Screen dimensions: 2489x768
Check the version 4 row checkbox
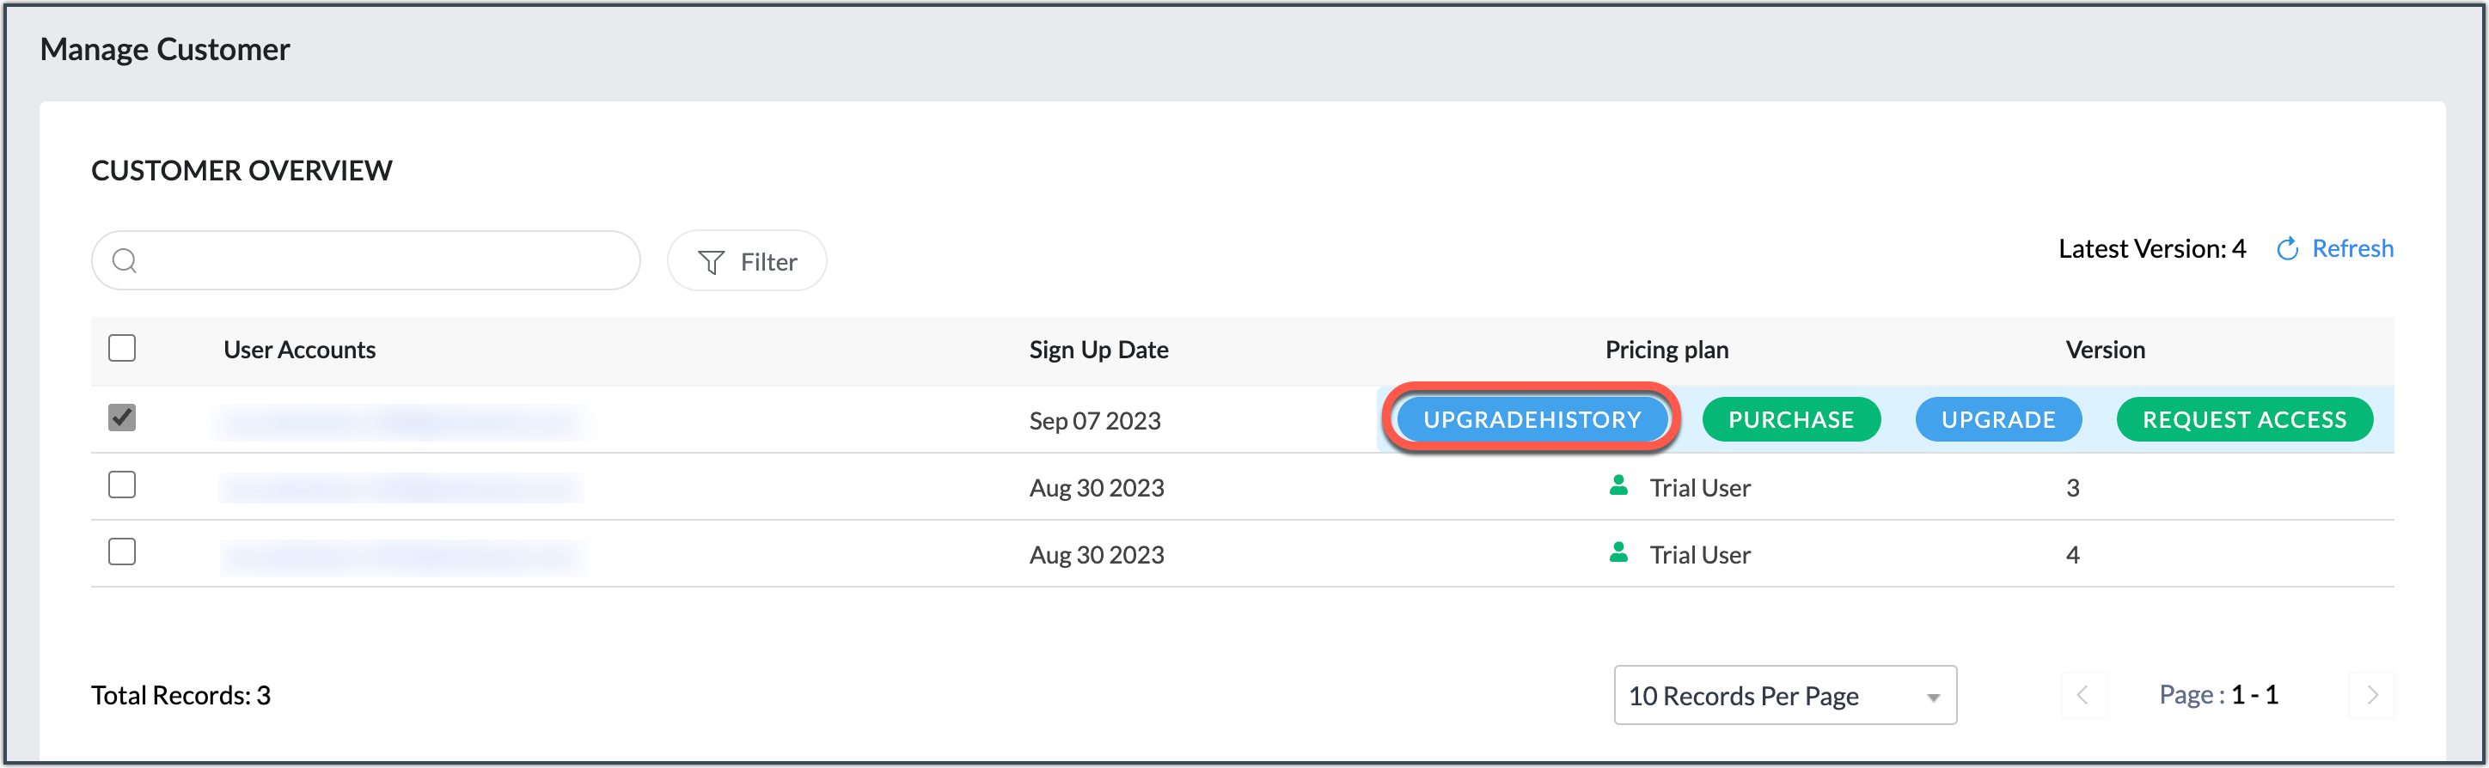click(x=122, y=552)
